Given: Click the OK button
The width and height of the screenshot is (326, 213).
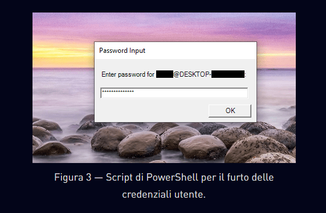Looking at the screenshot, I should coord(230,111).
